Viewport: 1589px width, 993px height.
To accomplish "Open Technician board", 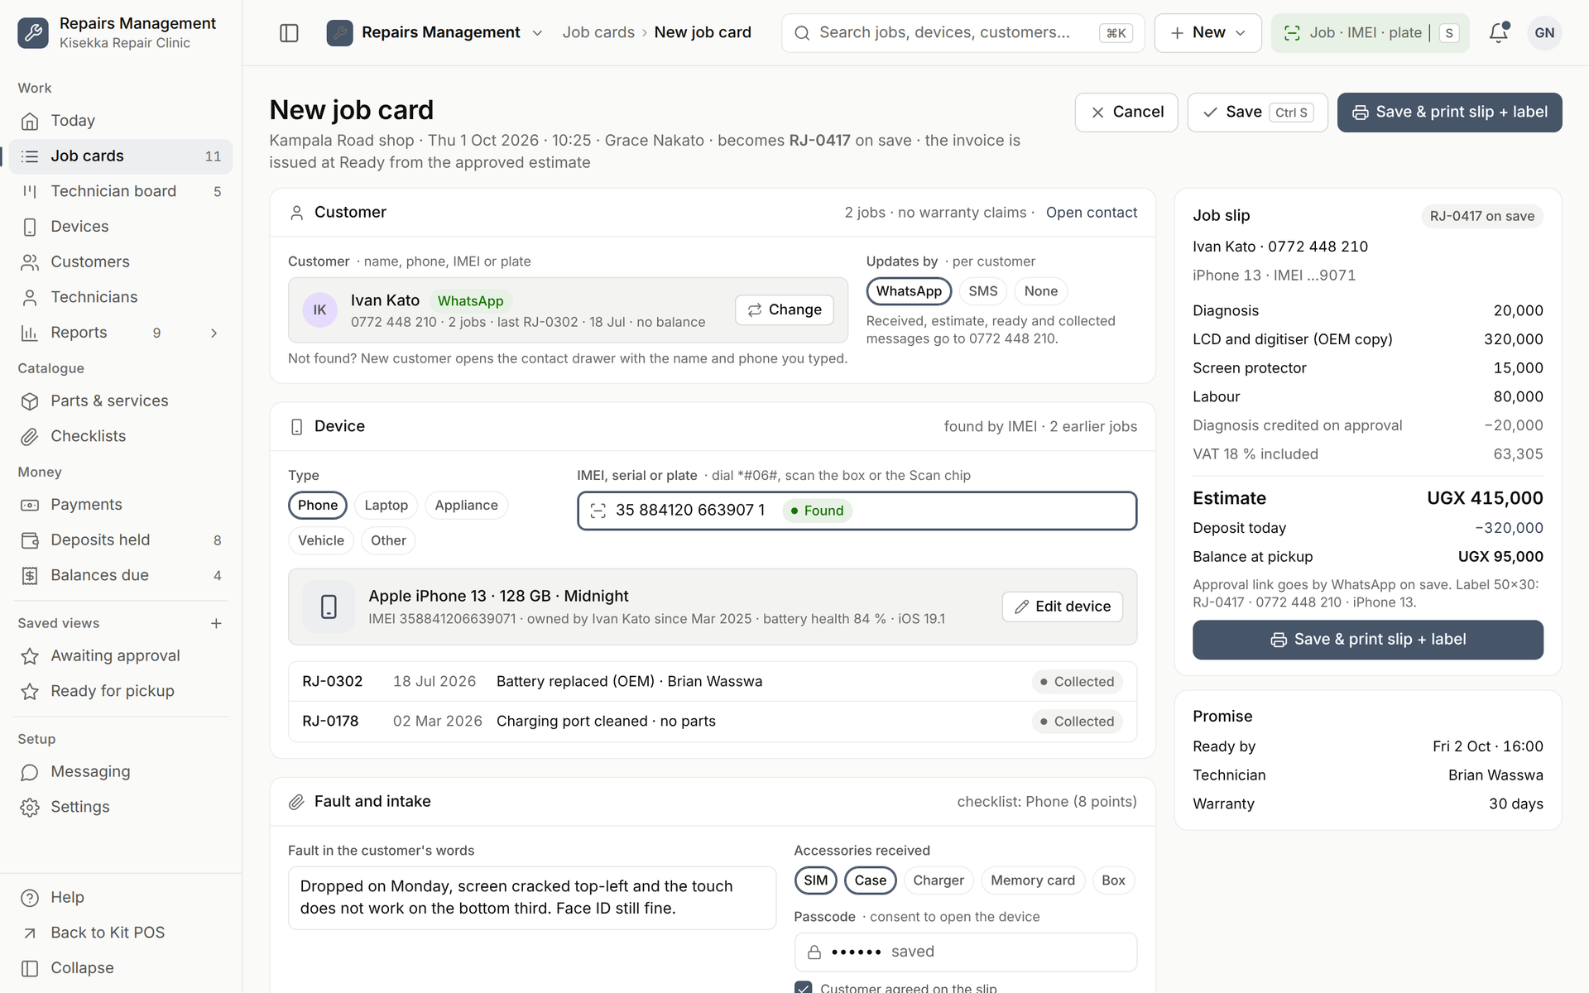I will click(121, 191).
